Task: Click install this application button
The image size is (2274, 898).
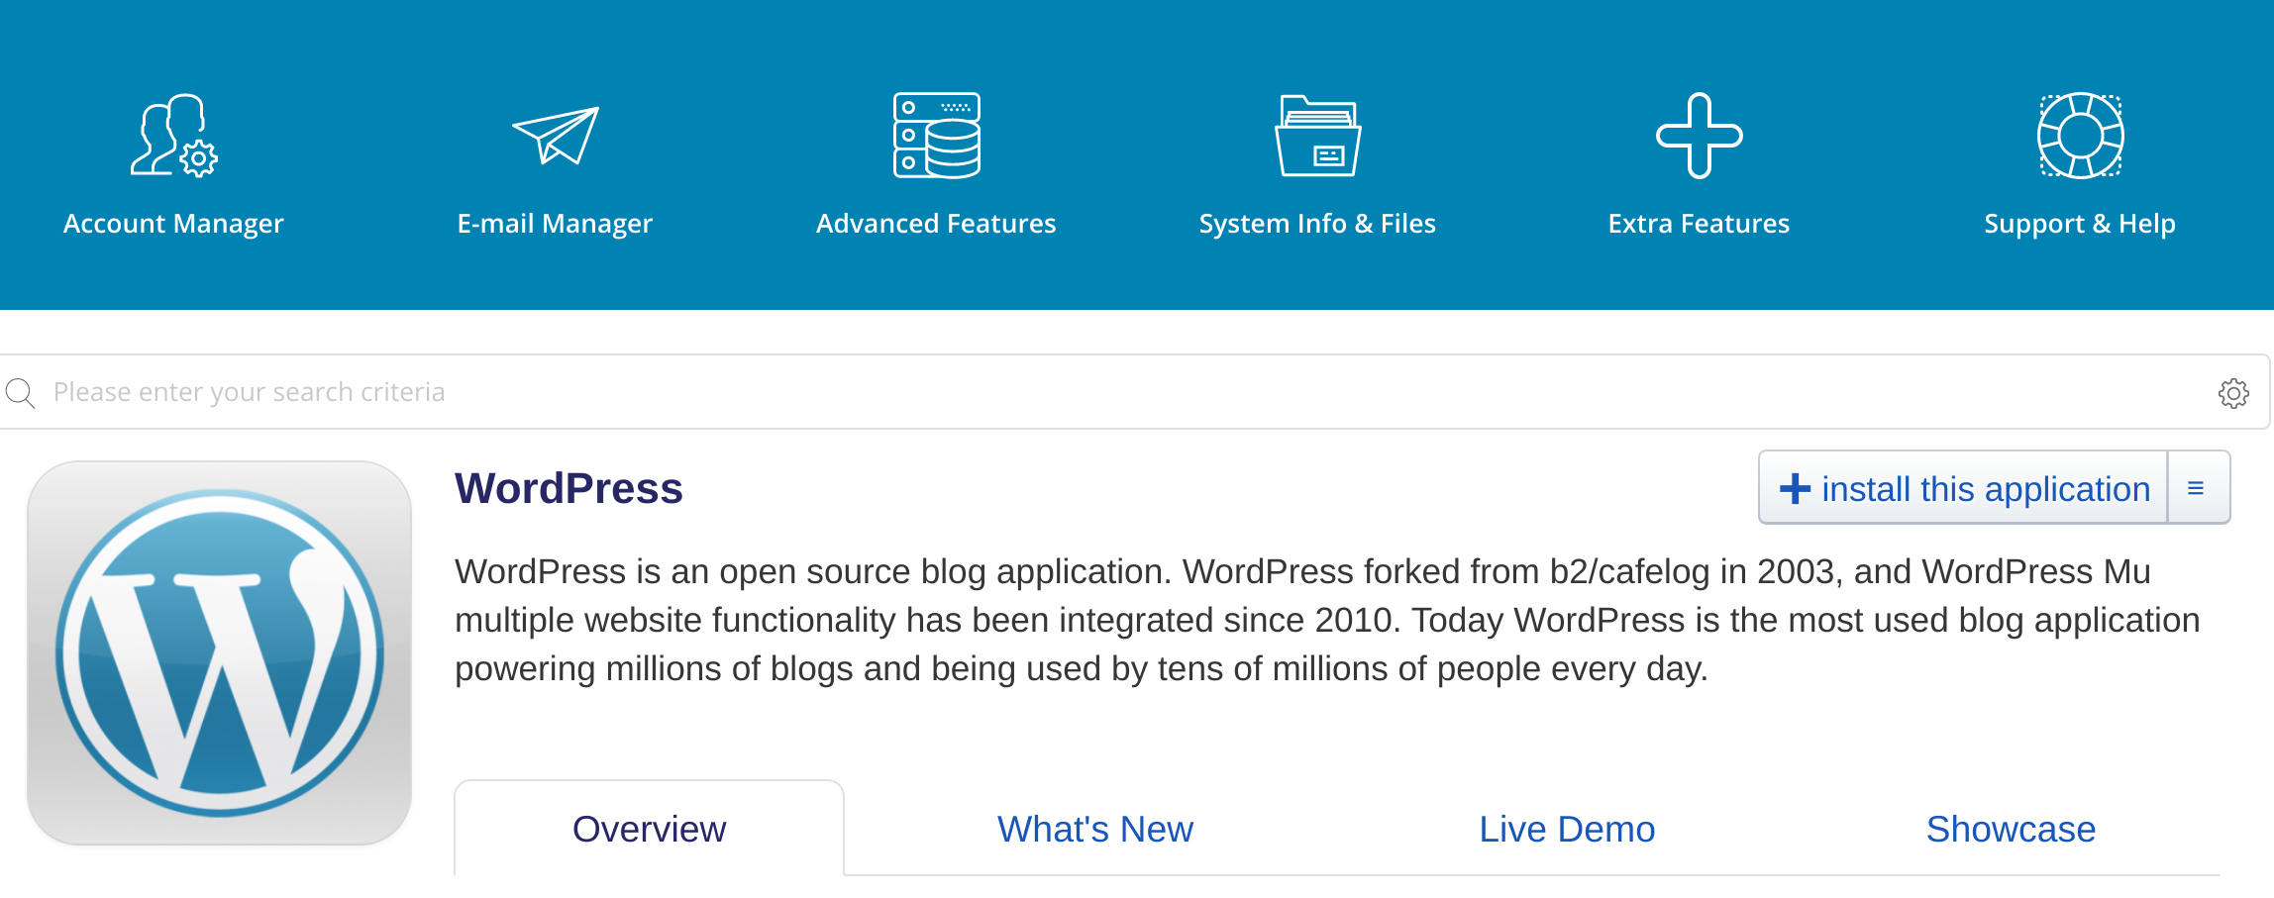Action: (1964, 488)
